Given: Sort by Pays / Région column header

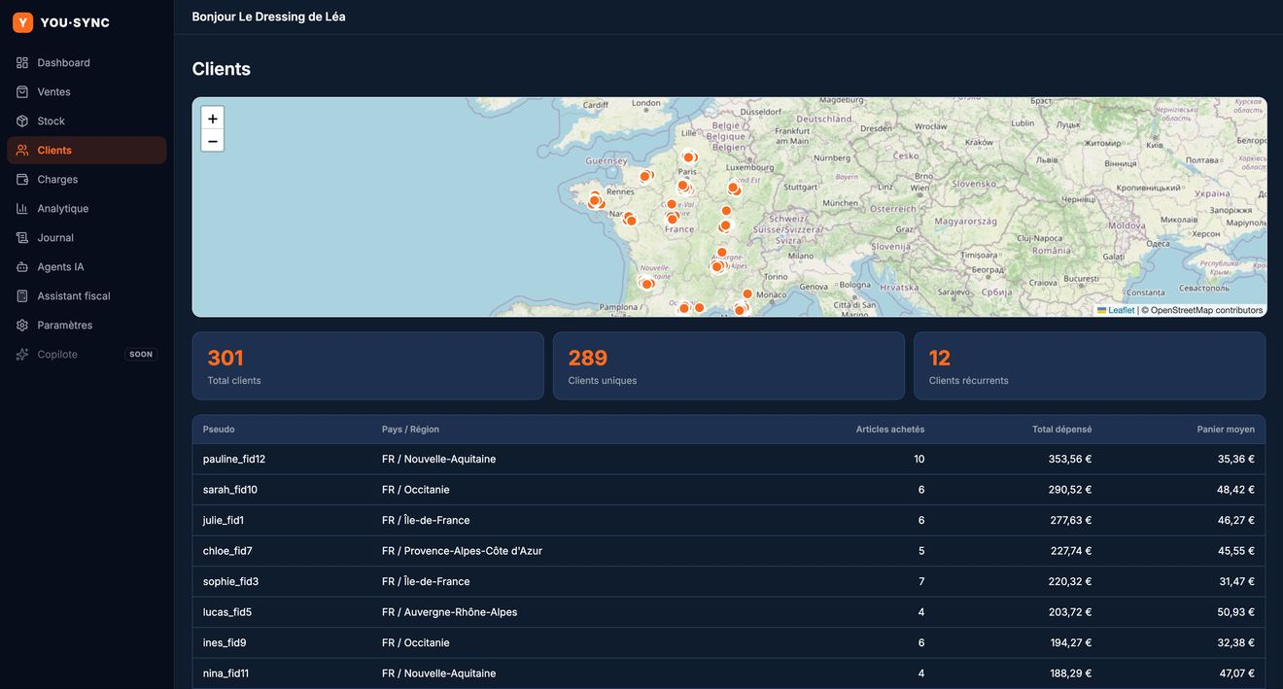Looking at the screenshot, I should click(410, 429).
